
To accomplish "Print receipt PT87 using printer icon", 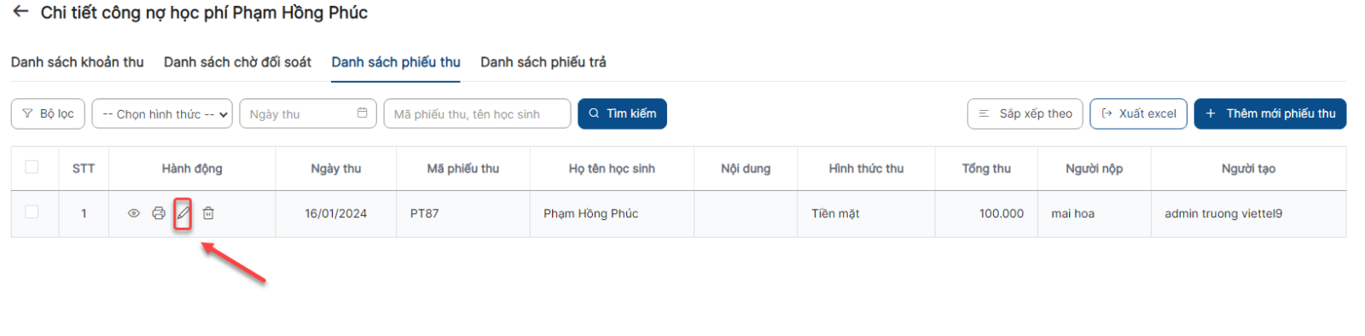I will tap(159, 213).
